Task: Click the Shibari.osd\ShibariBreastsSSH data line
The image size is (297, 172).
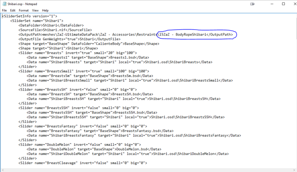Action: pos(126,117)
